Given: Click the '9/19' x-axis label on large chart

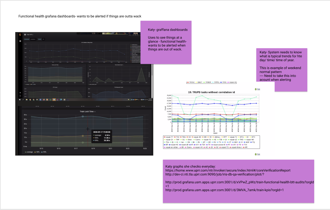Looking at the screenshot, I should pyautogui.click(x=93, y=149).
